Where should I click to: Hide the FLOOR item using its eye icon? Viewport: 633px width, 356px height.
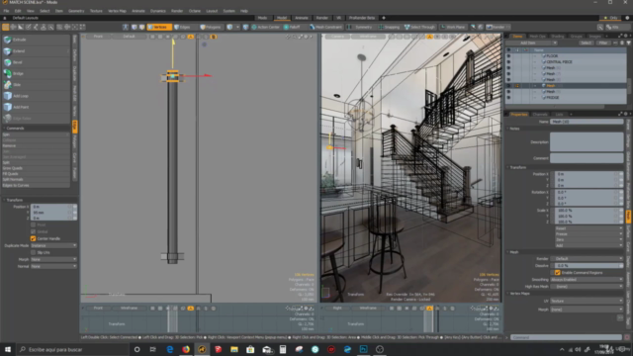508,56
